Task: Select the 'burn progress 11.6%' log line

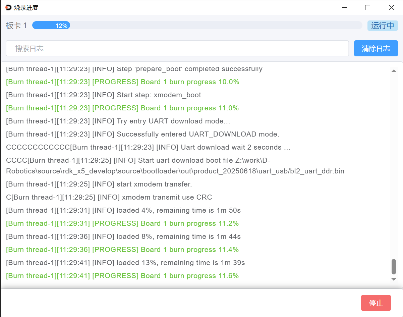Action: click(x=122, y=276)
